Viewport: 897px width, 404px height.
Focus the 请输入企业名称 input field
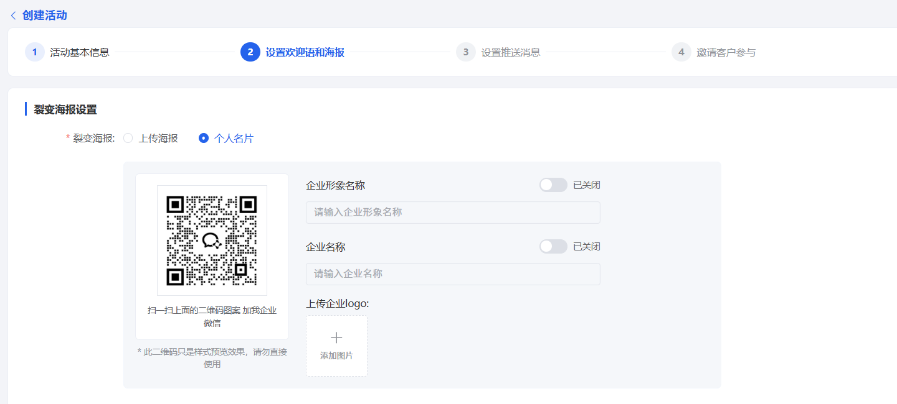coord(453,274)
